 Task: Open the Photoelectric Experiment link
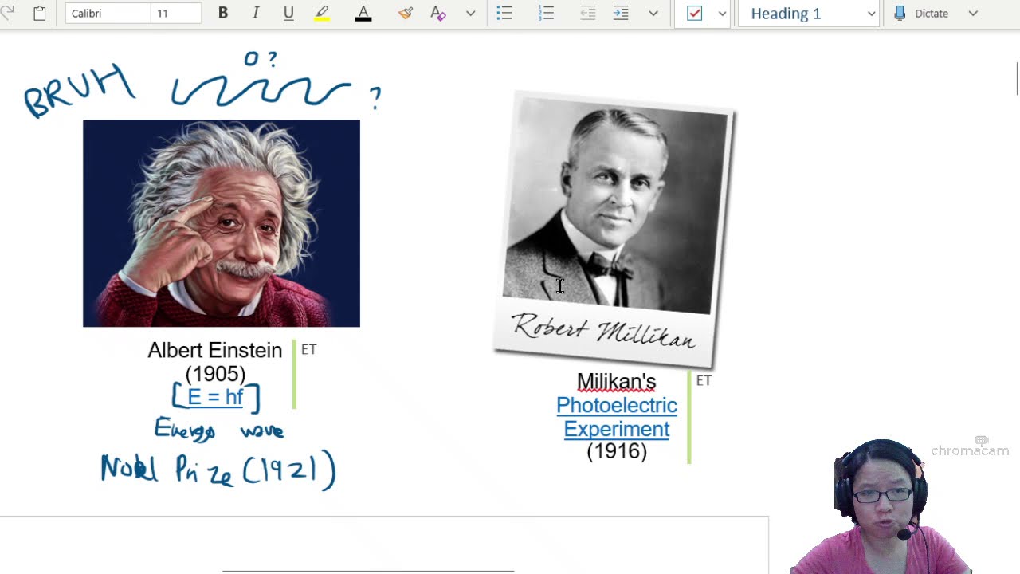[617, 417]
